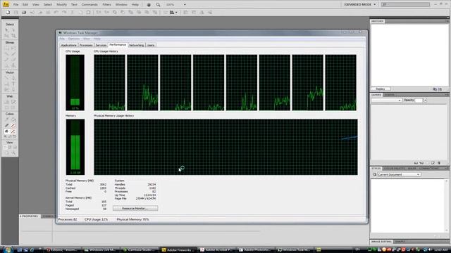451x253 pixels.
Task: Select the Pencil tool under Bitmap
Action: click(6, 59)
